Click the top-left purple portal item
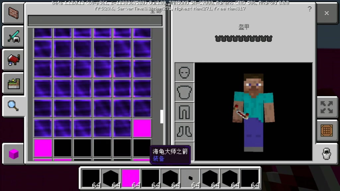The image size is (340, 191). 43,33
